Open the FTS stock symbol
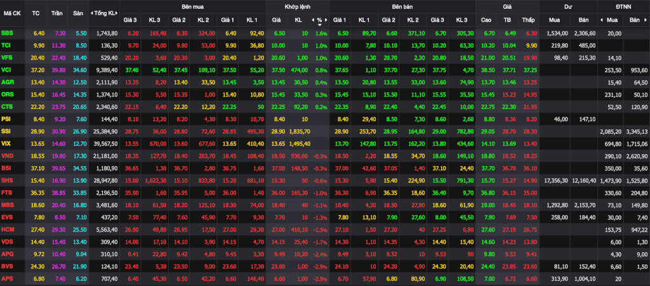The width and height of the screenshot is (650, 286). pyautogui.click(x=6, y=192)
